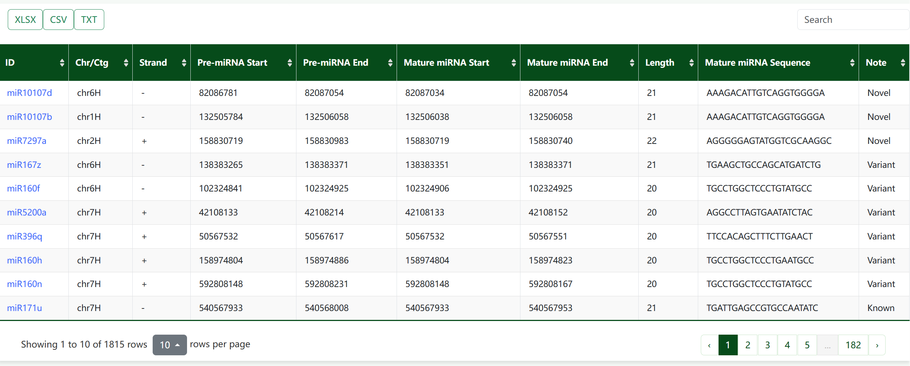Export table as CSV
The height and width of the screenshot is (366, 910).
(58, 20)
